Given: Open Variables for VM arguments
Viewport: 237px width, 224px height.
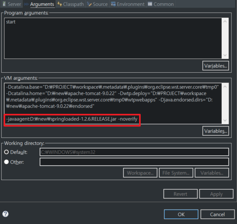Looking at the screenshot, I should (x=215, y=131).
